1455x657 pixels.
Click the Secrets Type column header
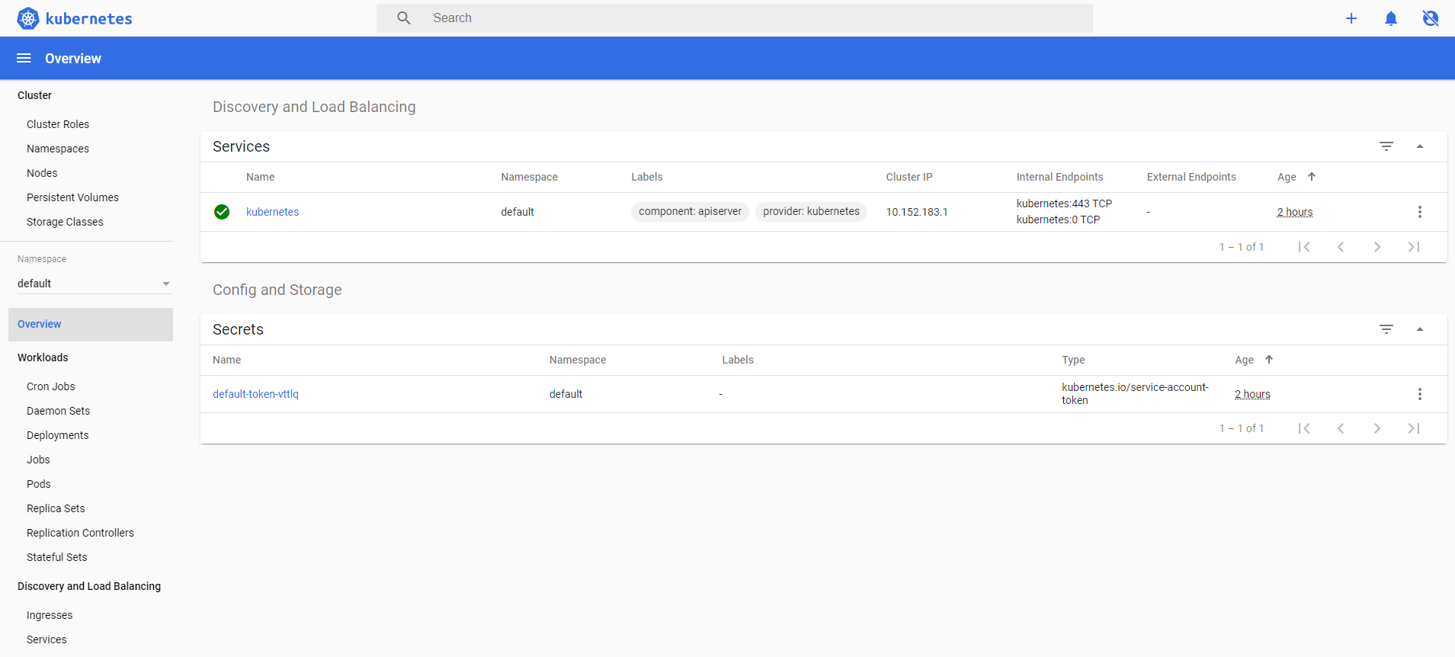[1073, 360]
